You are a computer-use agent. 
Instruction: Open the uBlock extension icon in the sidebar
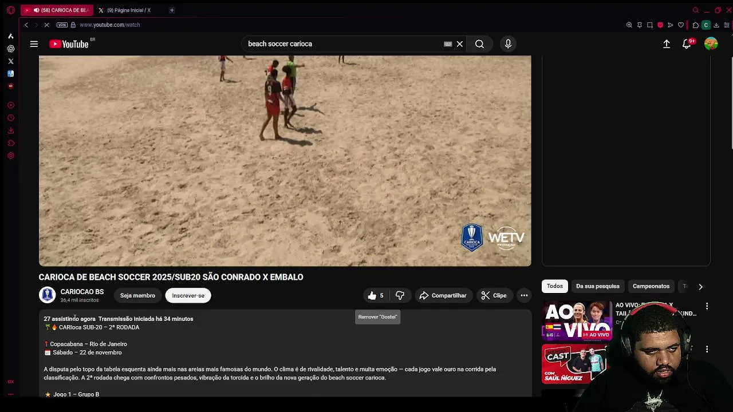pos(10,86)
